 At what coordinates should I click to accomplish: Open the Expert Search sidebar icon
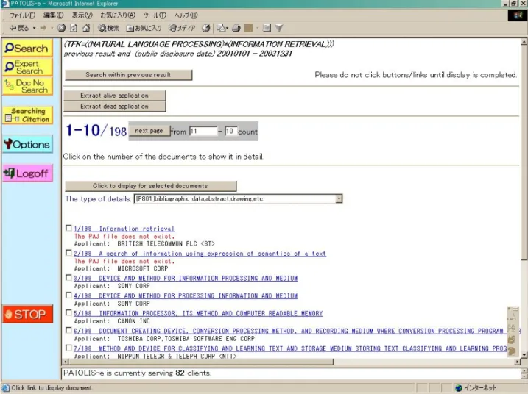click(x=27, y=67)
